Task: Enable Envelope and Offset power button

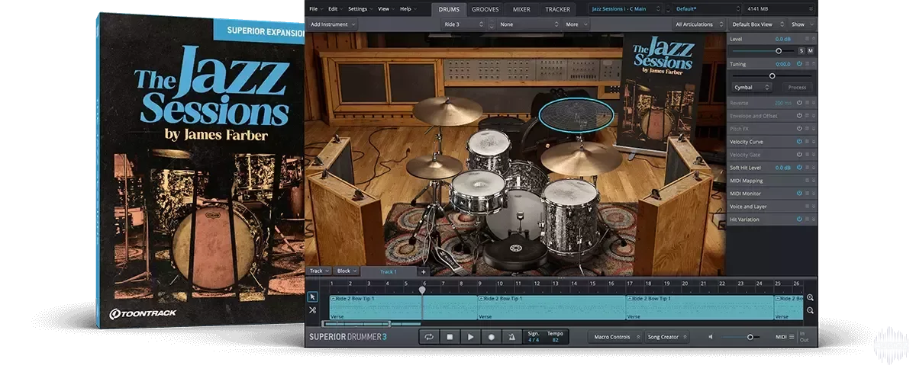Action: click(x=800, y=116)
